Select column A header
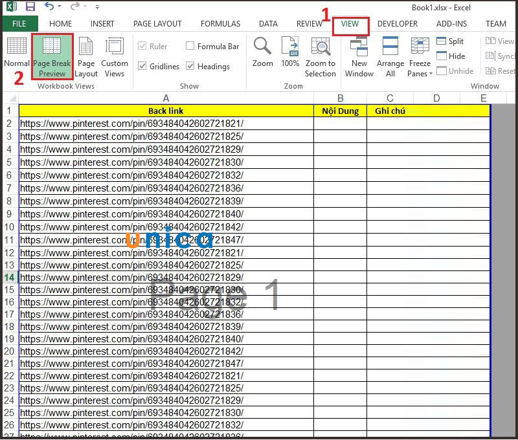The image size is (518, 440). pyautogui.click(x=166, y=98)
